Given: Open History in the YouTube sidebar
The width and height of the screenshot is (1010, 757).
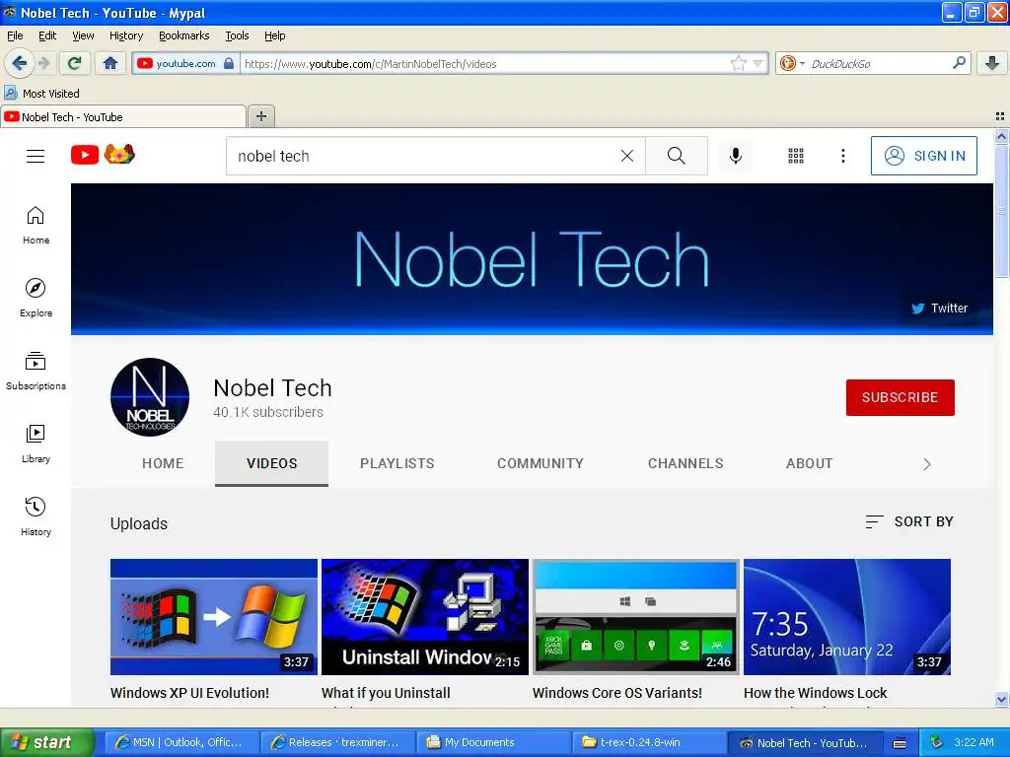Looking at the screenshot, I should tap(36, 516).
